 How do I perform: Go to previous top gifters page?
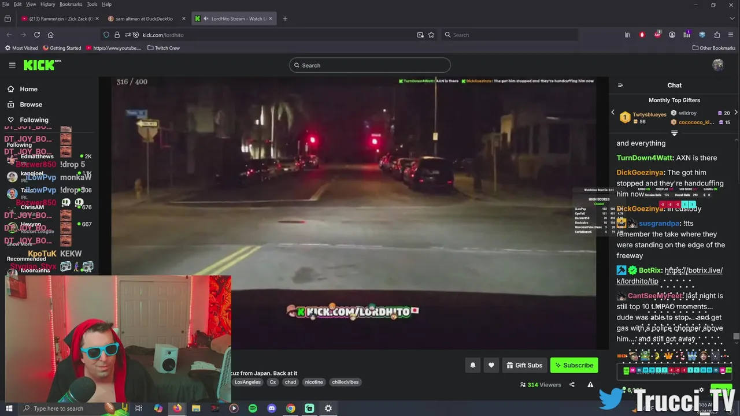pyautogui.click(x=613, y=113)
